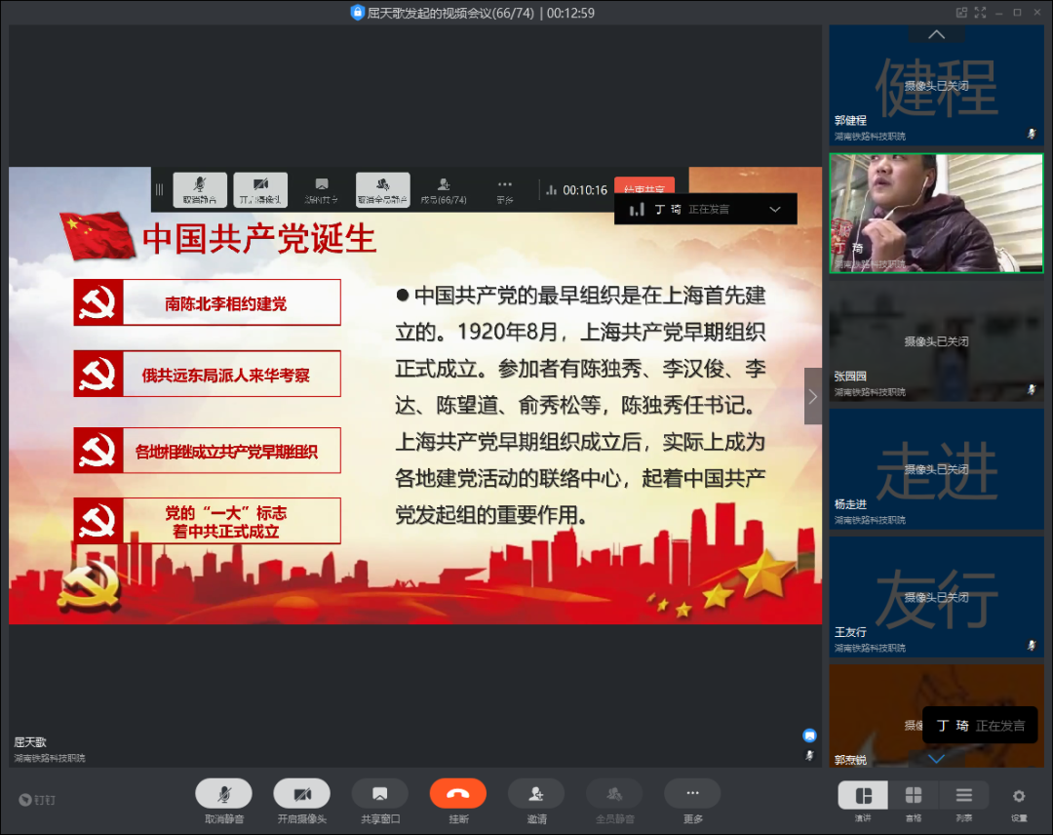Screen dimensions: 1053x835
Task: Hang up the call with 挂断
Action: tap(458, 794)
